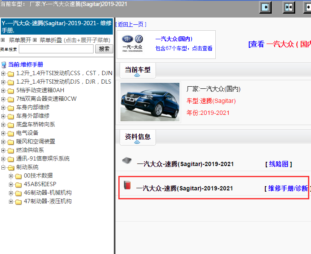
Task: Click folder icon of 00技术数据
Action: click(18, 176)
